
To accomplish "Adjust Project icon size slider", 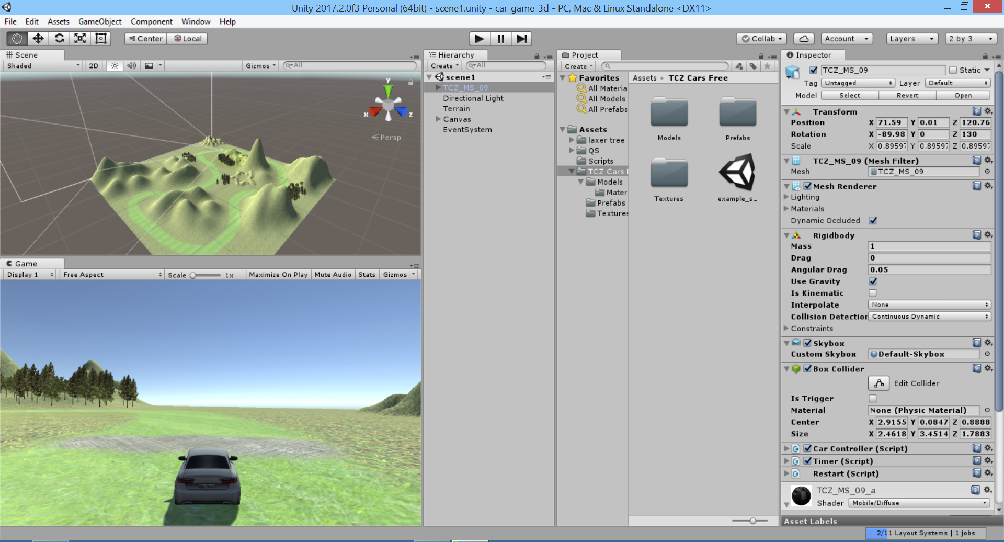I will pyautogui.click(x=750, y=521).
